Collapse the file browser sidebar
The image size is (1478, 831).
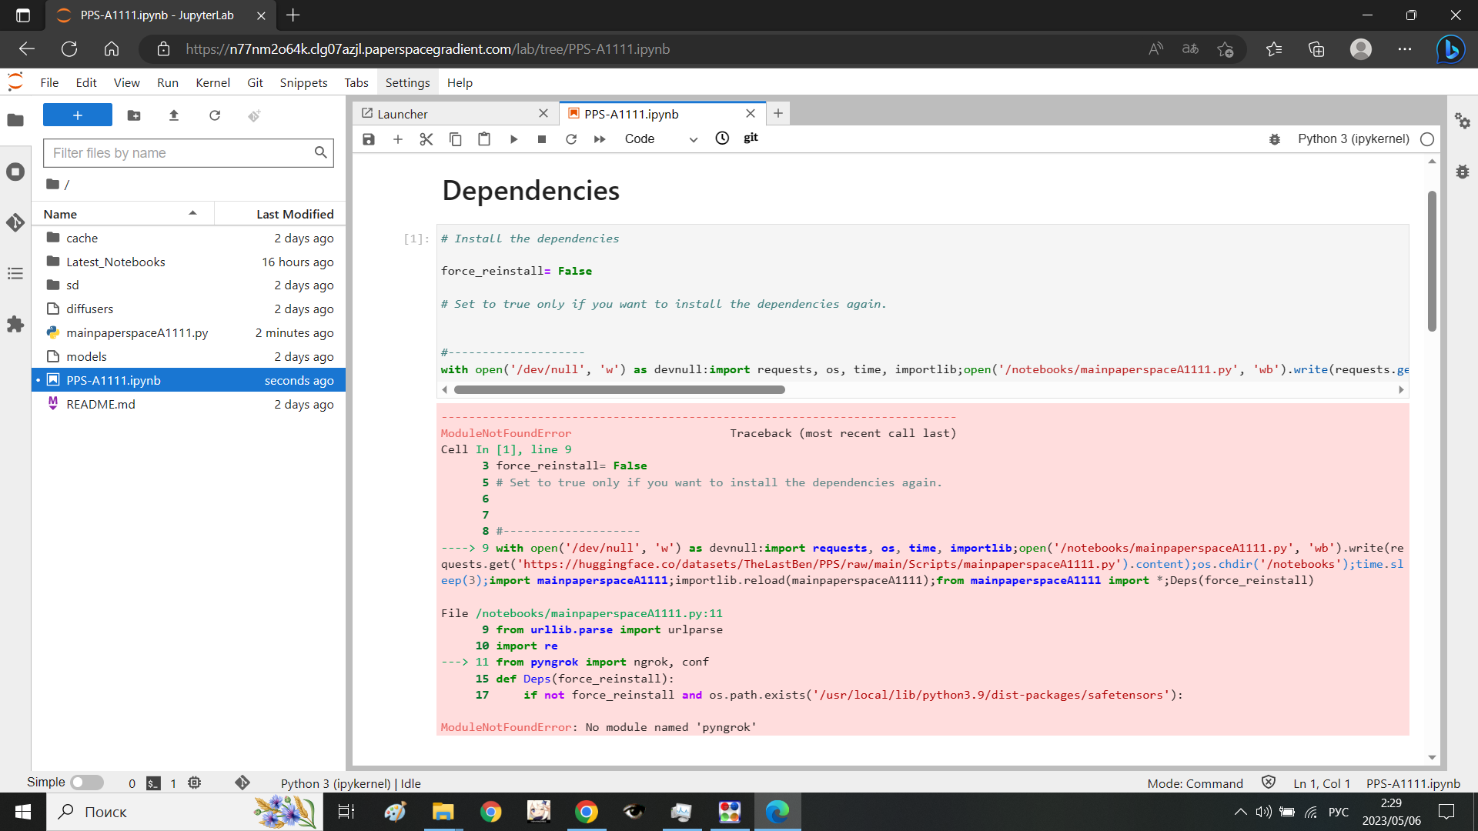[x=15, y=121]
